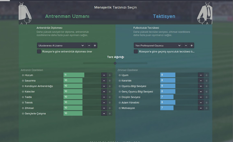Decrease Uyum attribute with minus
The image size is (233, 142).
pyautogui.click(x=201, y=75)
